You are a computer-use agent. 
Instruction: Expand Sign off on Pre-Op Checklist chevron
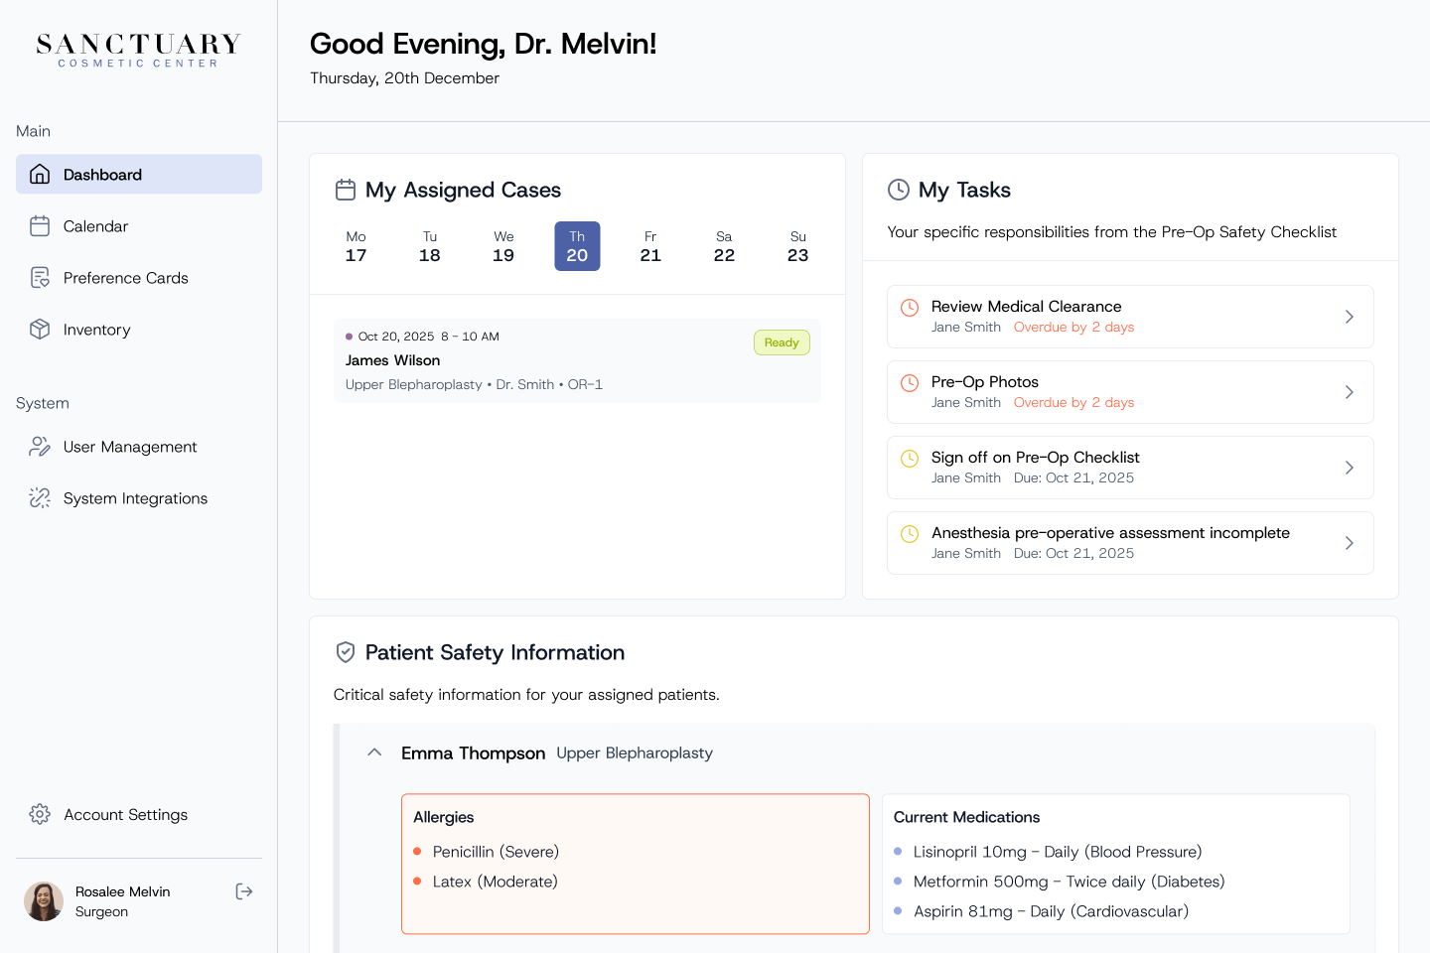click(x=1350, y=468)
